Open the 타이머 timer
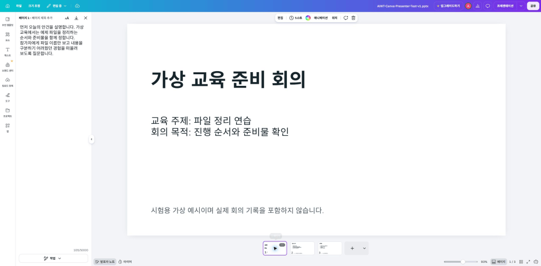 (x=125, y=262)
